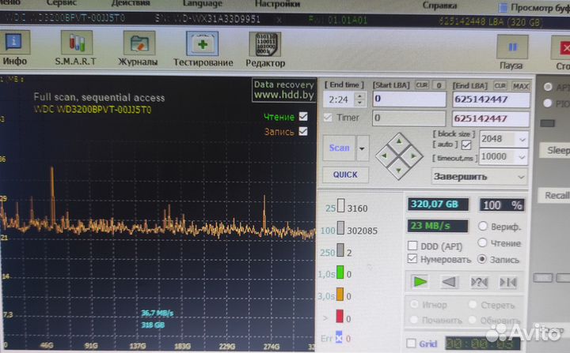Select the Тестирование testing icon
This screenshot has width=570, height=353.
pyautogui.click(x=203, y=46)
